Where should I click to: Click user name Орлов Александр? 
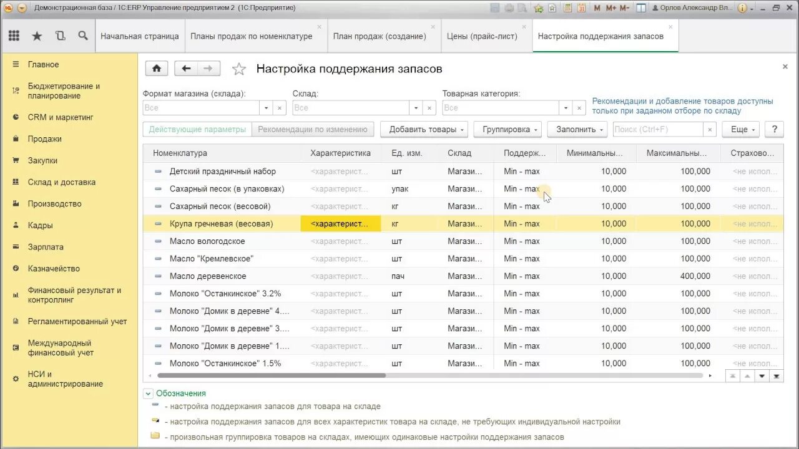click(x=692, y=8)
